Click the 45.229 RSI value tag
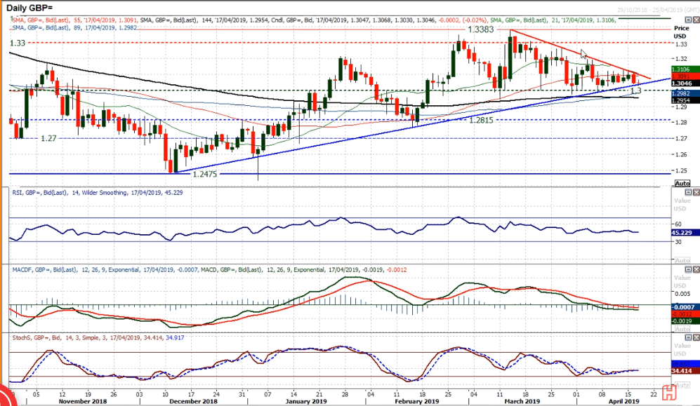 (x=685, y=232)
